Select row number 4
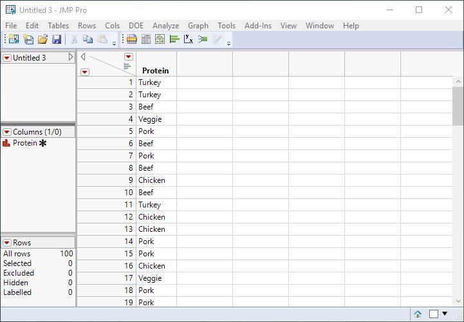Screen dimensions: 464x322 point(107,119)
